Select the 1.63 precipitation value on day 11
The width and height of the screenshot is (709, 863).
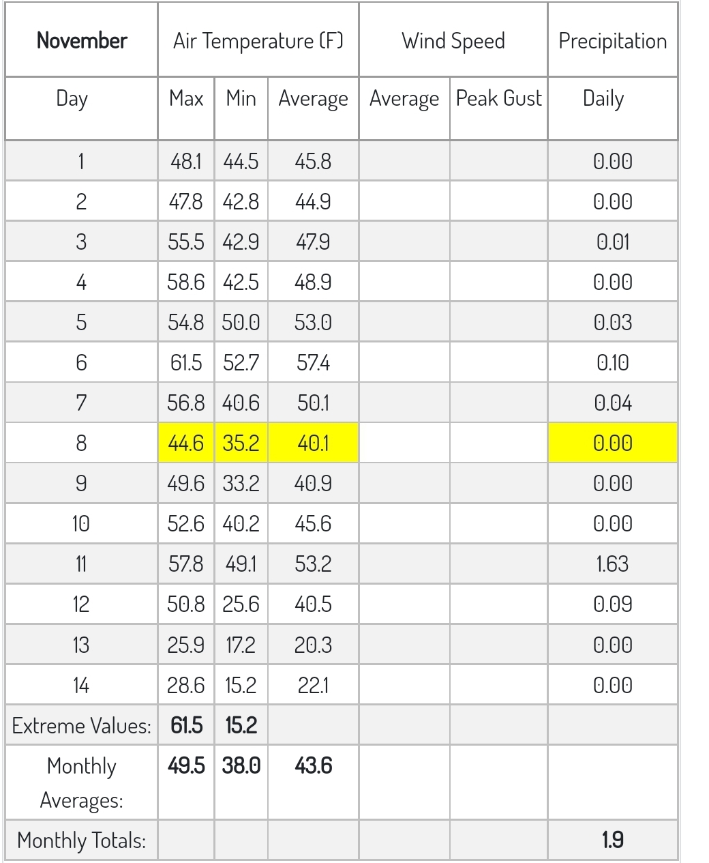[613, 564]
